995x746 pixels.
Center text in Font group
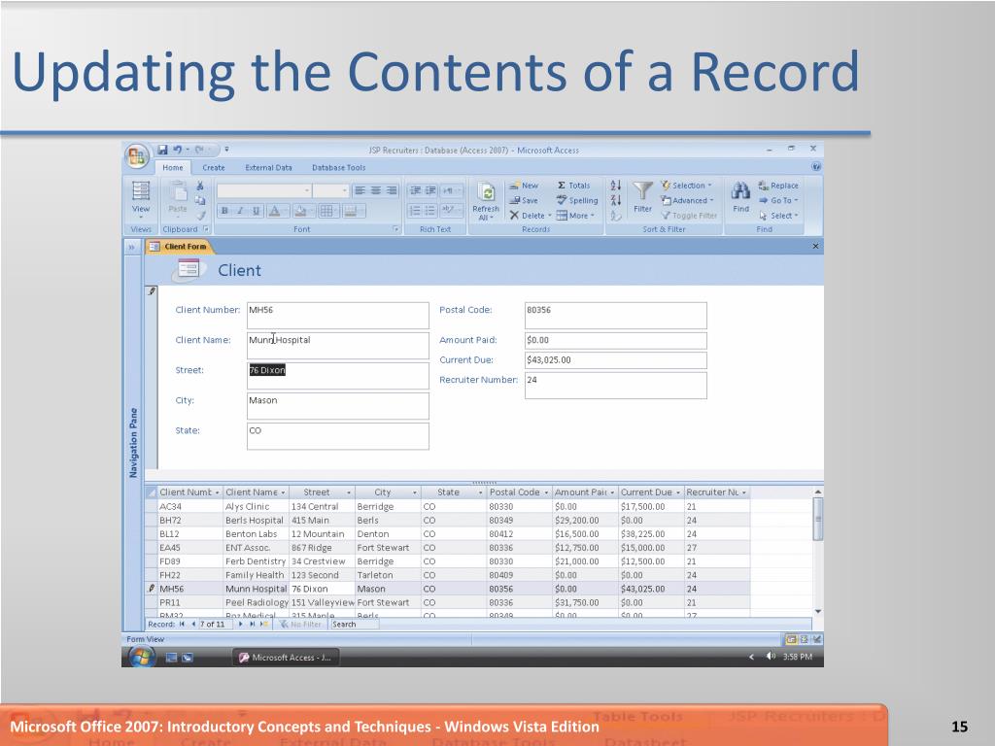point(376,190)
